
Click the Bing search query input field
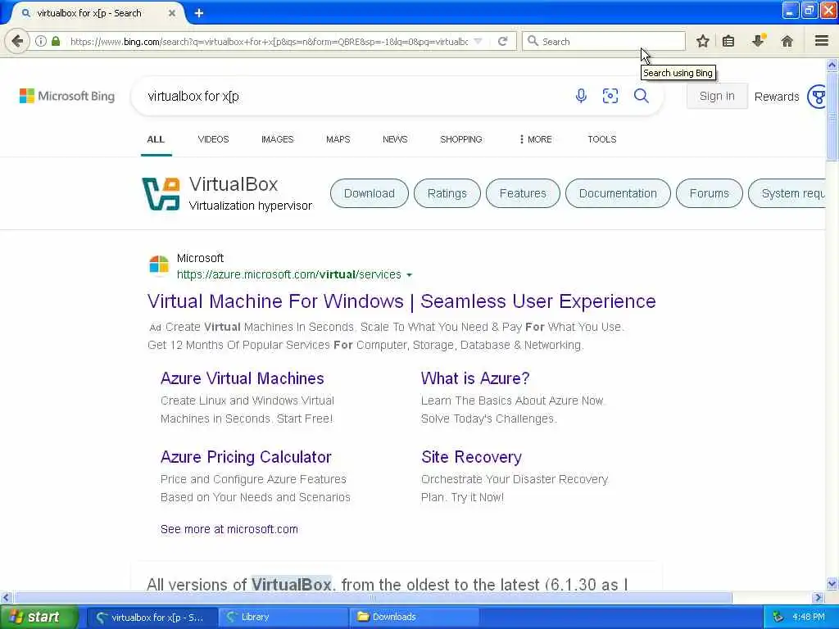click(x=353, y=97)
